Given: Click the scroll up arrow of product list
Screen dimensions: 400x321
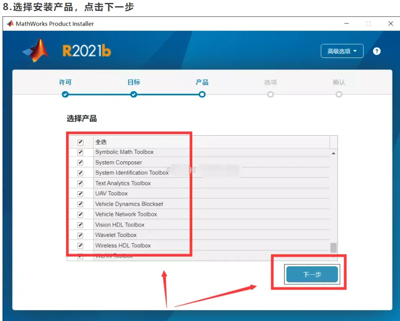Looking at the screenshot, I should click(x=333, y=153).
